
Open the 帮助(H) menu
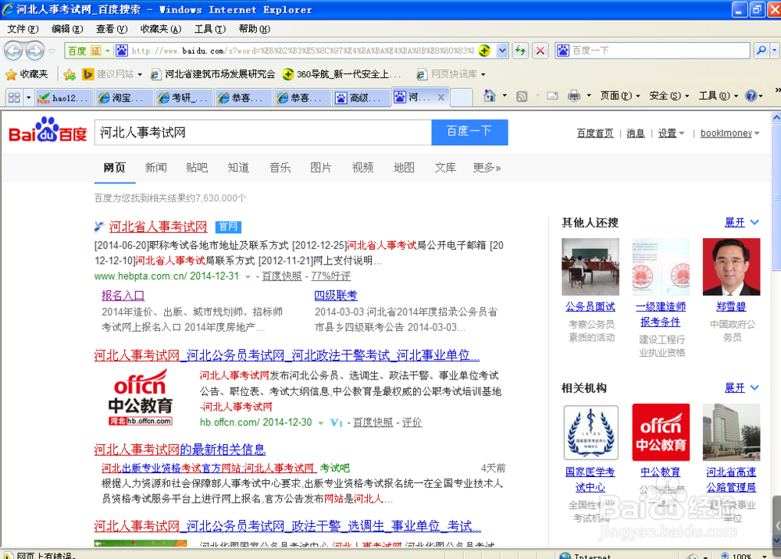(x=254, y=29)
